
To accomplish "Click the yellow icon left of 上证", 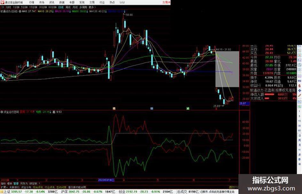I will 2,192.
